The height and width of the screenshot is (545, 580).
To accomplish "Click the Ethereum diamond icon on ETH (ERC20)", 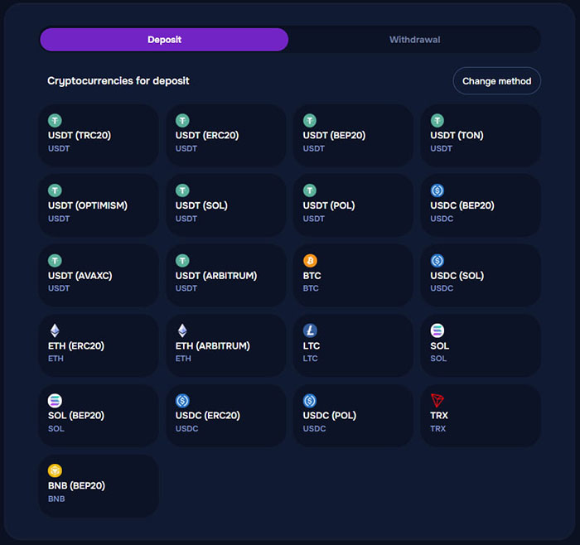I will pos(55,330).
